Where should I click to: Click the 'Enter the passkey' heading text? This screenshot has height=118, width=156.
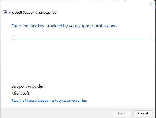pyautogui.click(x=65, y=26)
